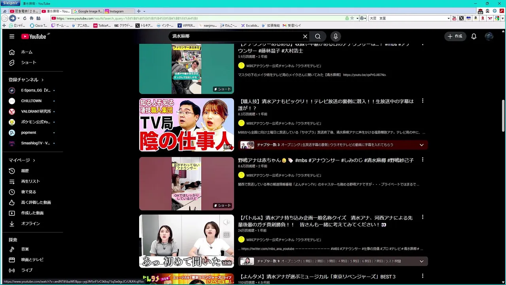Viewport: 506px width, 285px height.
Task: Expand チャプター数: 3 chapters row
Action: 334,145
